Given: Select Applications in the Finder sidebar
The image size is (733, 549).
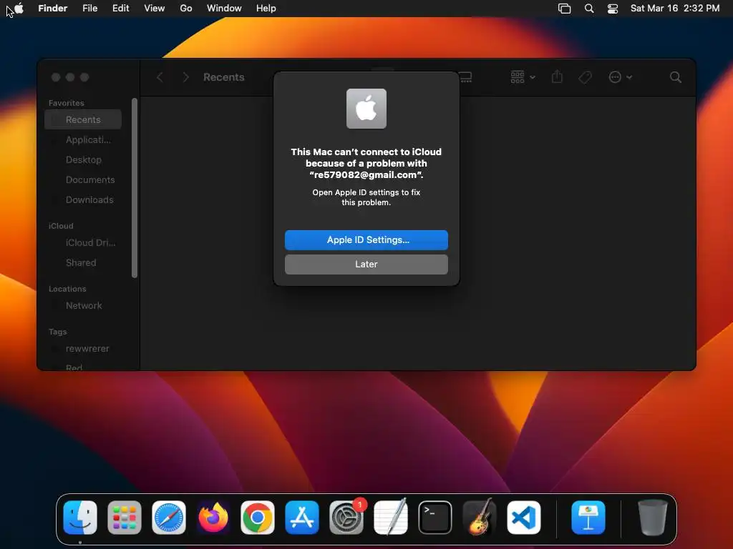Looking at the screenshot, I should click(83, 139).
